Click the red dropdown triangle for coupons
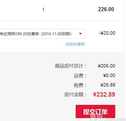The width and height of the screenshot is (126, 121). pyautogui.click(x=80, y=34)
